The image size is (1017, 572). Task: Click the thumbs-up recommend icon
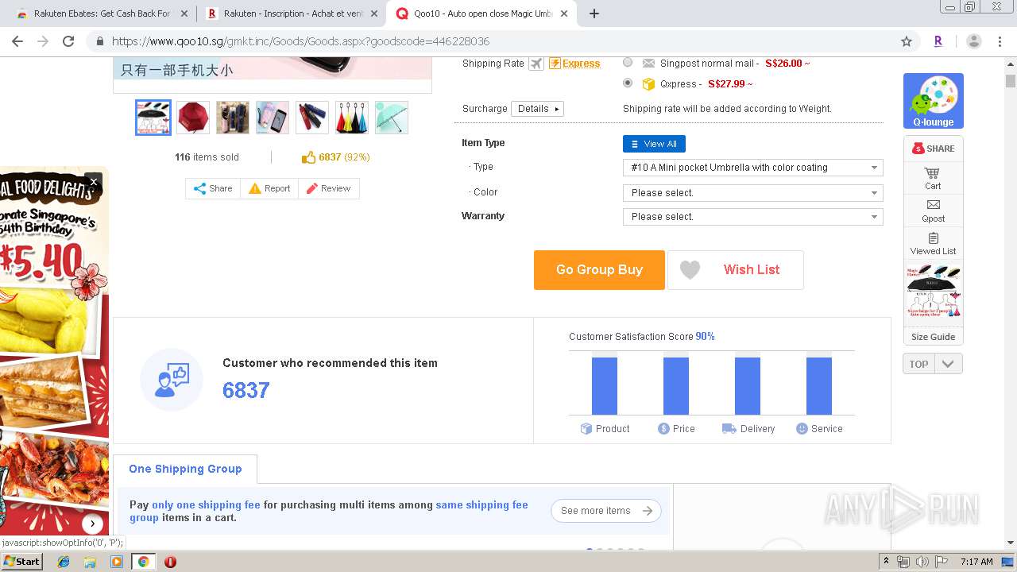(309, 157)
